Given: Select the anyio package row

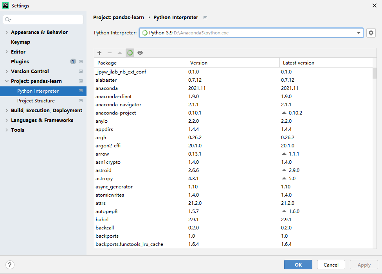Looking at the screenshot, I should [x=233, y=121].
